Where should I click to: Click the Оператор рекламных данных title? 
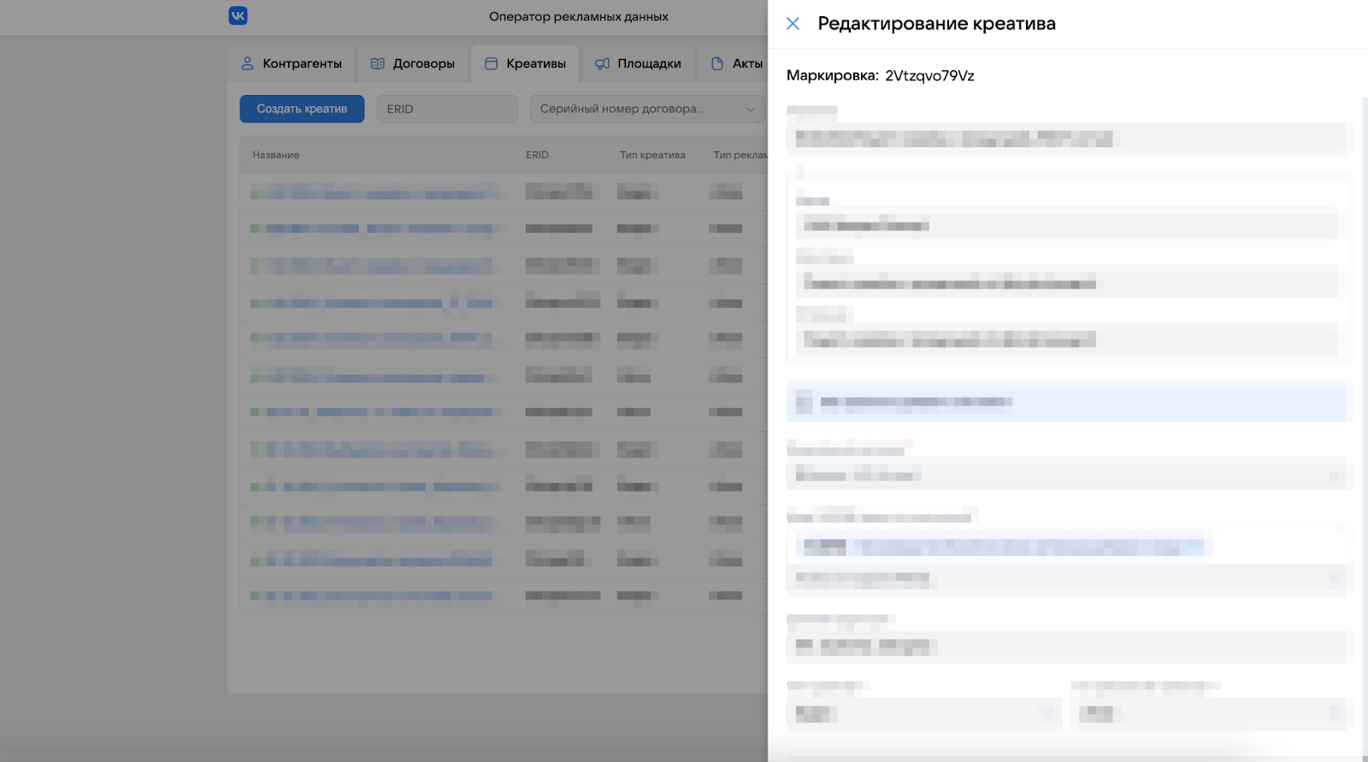coord(579,16)
